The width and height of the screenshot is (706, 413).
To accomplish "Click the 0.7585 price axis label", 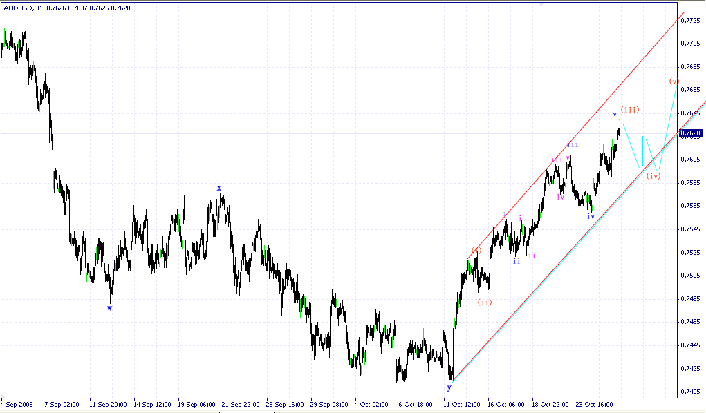I will point(690,182).
